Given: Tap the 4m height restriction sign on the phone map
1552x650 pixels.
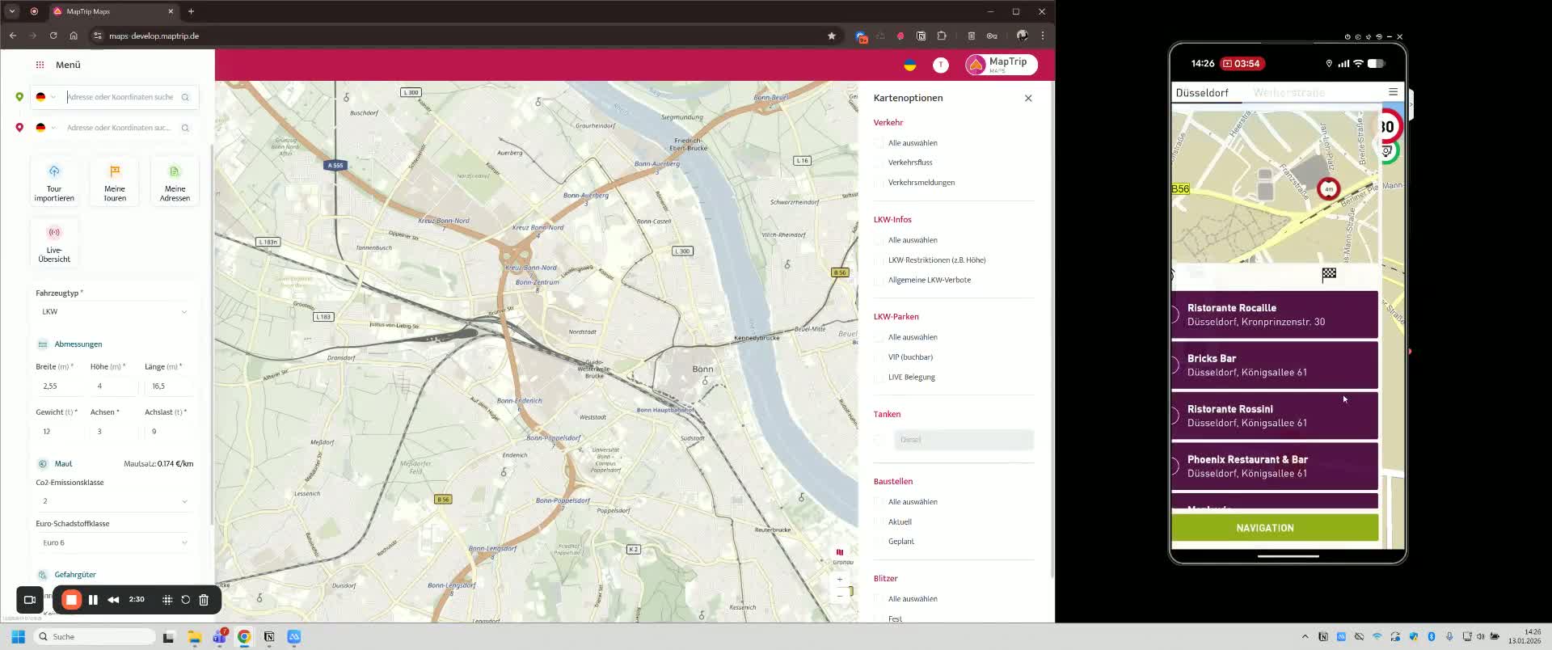Looking at the screenshot, I should pyautogui.click(x=1328, y=188).
